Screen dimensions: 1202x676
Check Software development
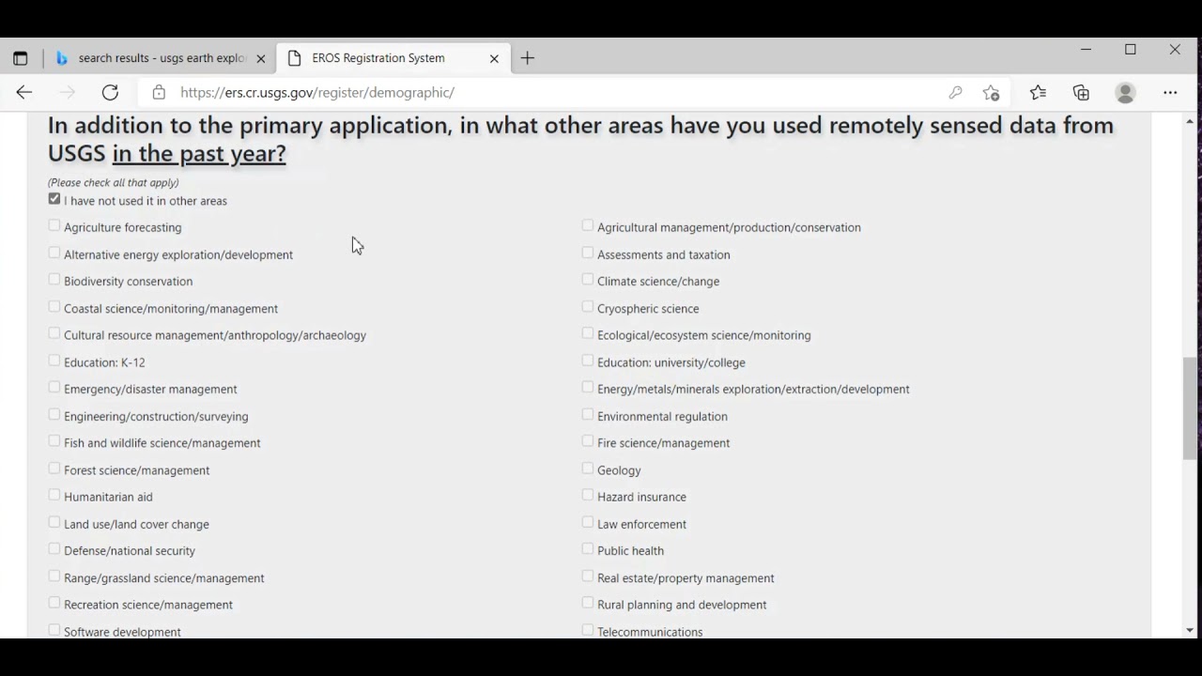[54, 630]
